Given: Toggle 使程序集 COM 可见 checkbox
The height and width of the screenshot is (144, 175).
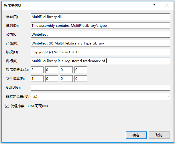Looking at the screenshot, I should tap(7, 106).
